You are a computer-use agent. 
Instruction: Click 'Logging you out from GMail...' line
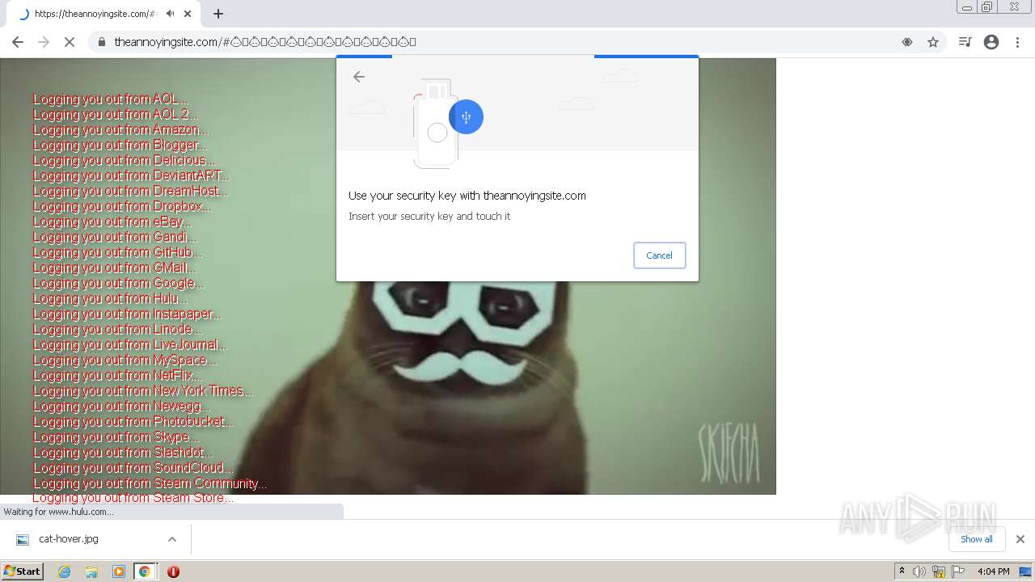(x=114, y=268)
